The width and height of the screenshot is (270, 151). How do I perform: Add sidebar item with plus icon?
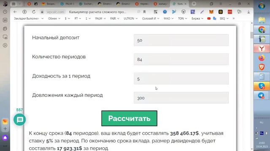pyautogui.click(x=5, y=129)
